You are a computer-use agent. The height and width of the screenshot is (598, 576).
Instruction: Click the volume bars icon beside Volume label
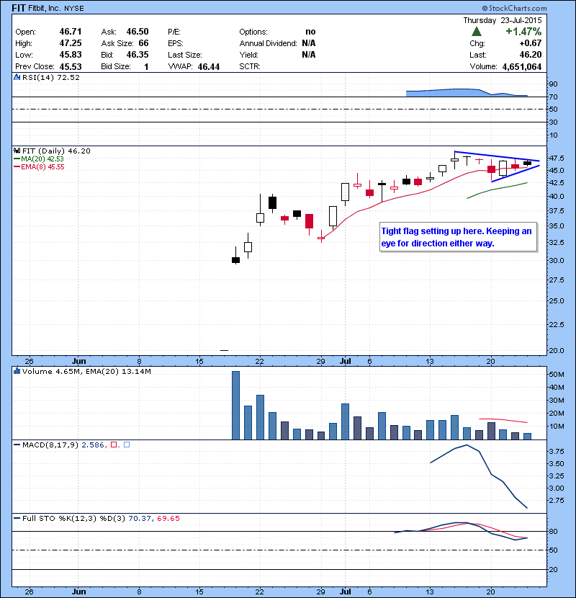click(17, 371)
